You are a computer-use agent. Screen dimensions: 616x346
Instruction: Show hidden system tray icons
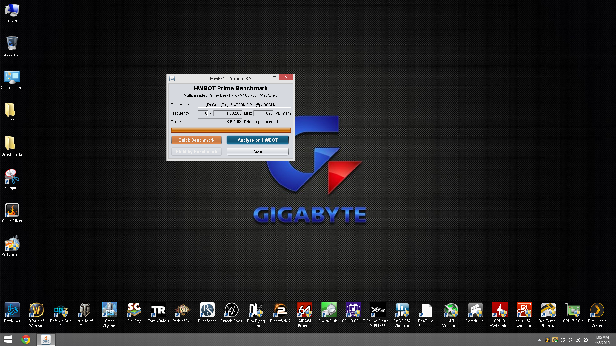539,340
